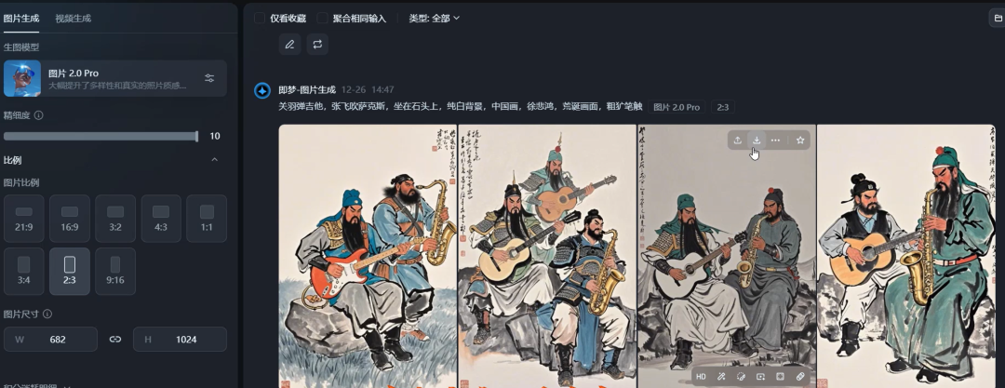The image size is (1005, 388).
Task: Click the regenerate loop icon
Action: pyautogui.click(x=317, y=45)
